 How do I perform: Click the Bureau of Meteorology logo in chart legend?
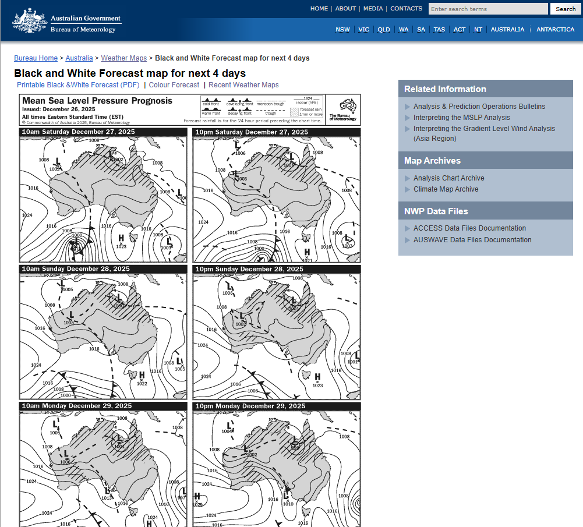(342, 109)
